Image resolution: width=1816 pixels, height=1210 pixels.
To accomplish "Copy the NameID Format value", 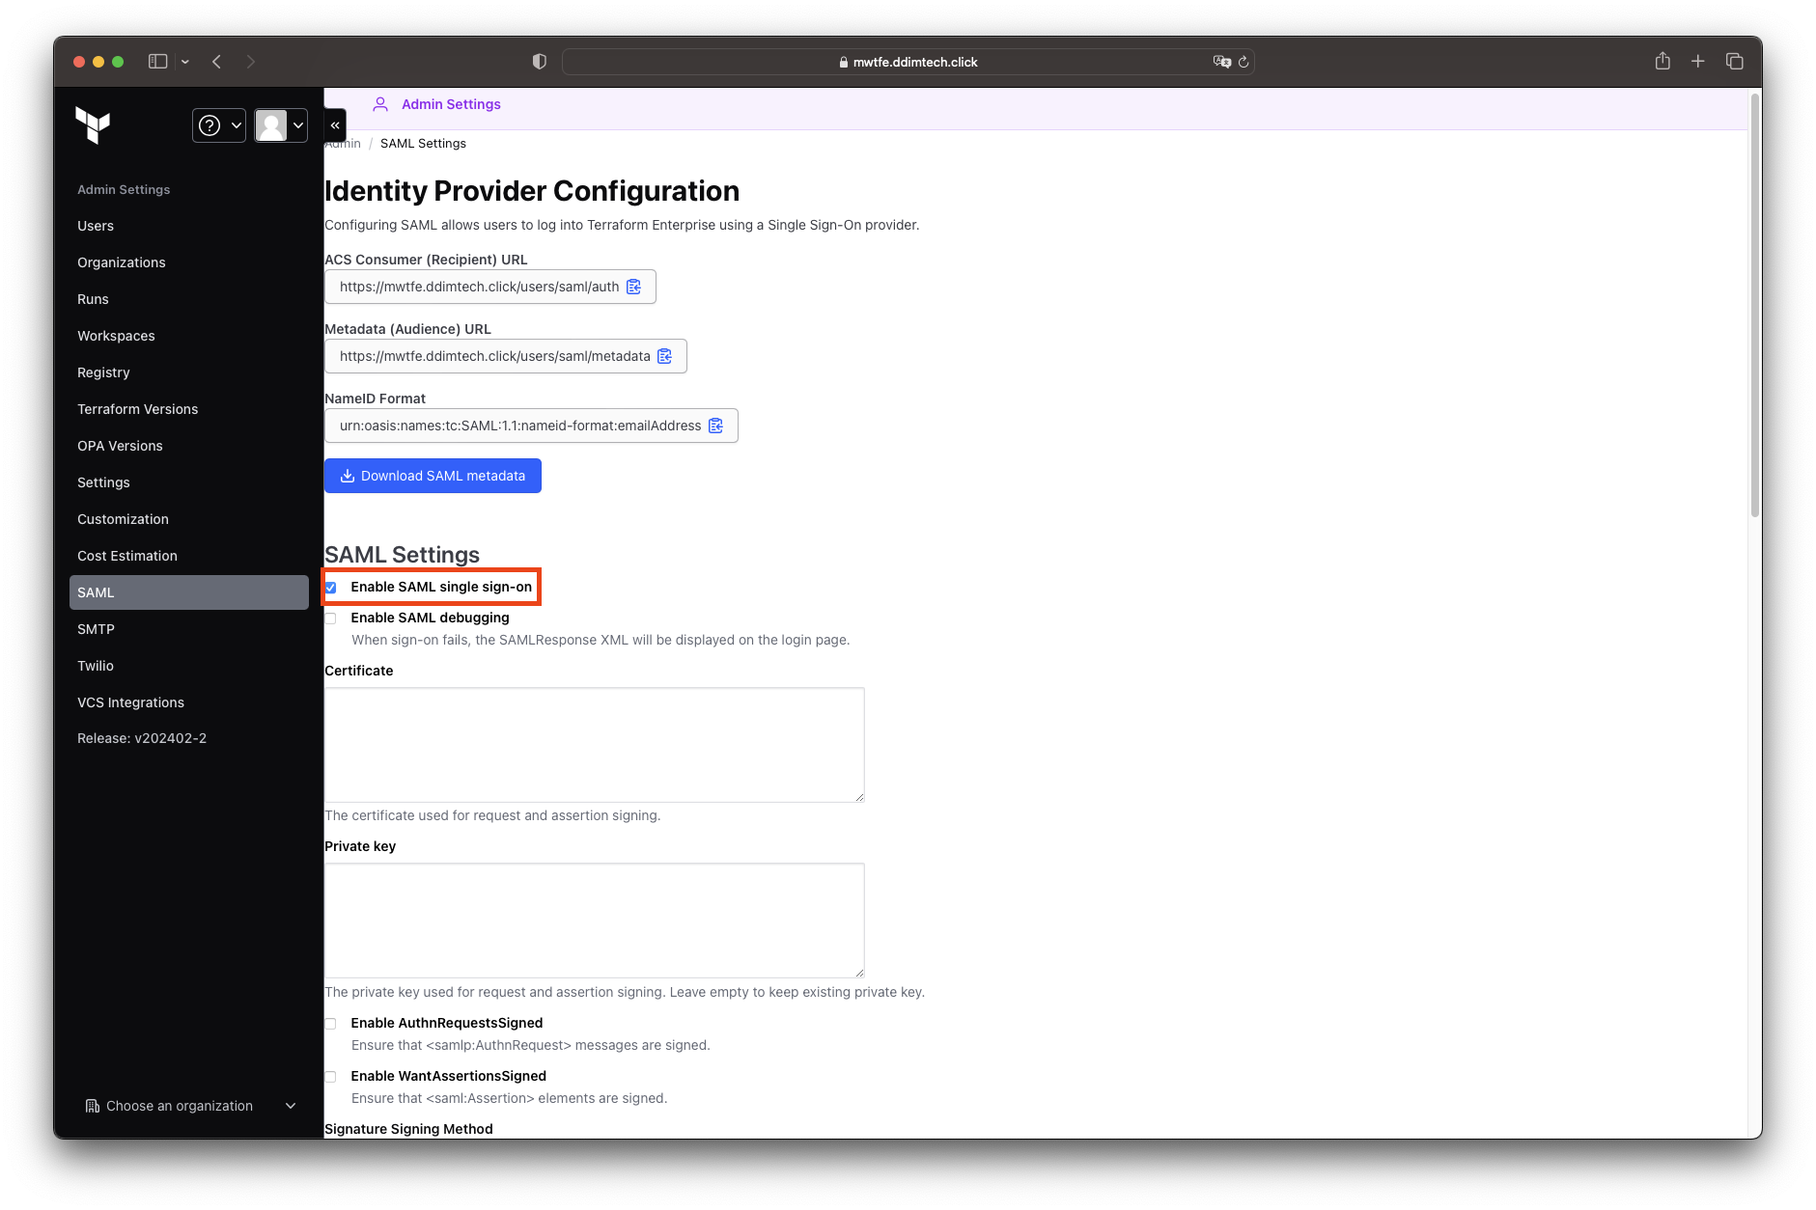I will point(716,426).
